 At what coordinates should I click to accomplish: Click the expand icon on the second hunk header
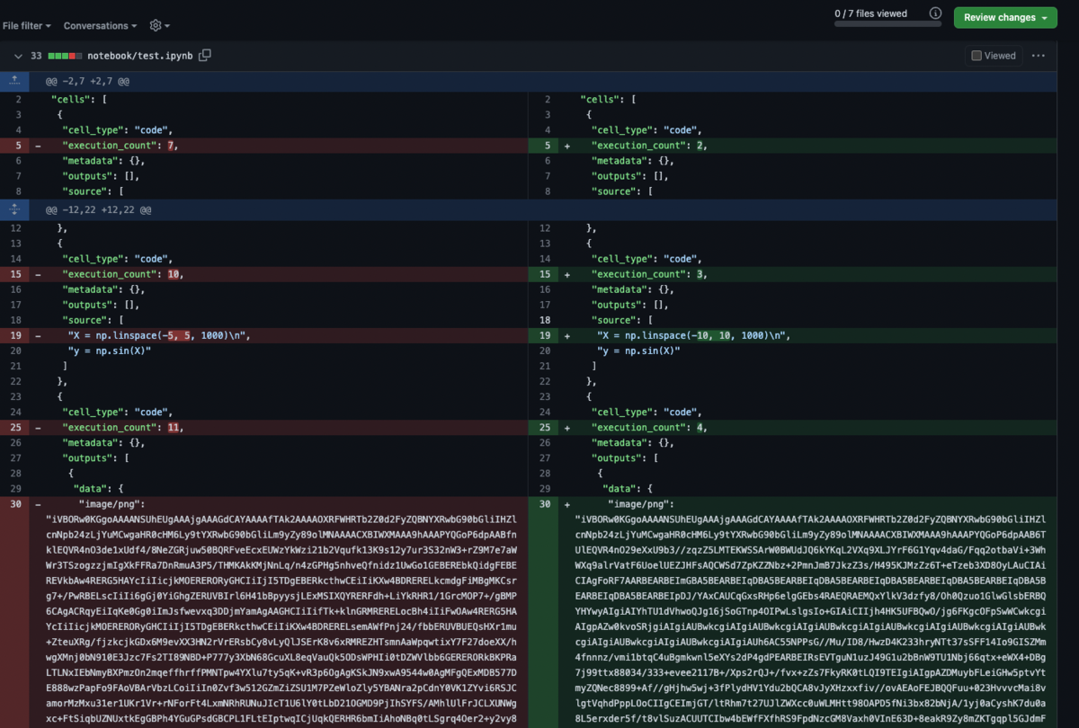click(14, 209)
